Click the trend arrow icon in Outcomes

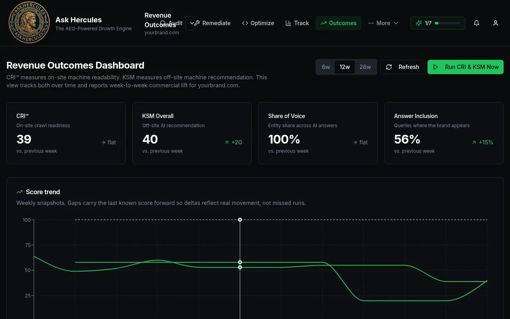tap(324, 23)
